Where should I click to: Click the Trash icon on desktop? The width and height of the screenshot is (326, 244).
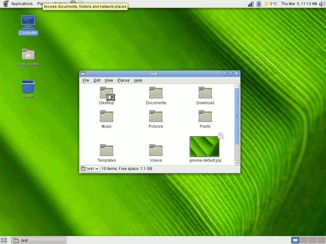[28, 87]
